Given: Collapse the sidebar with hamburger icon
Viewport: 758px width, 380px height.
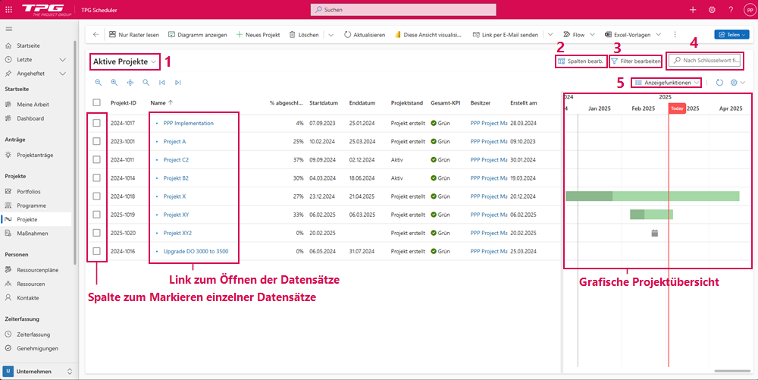Looking at the screenshot, I should 9,29.
